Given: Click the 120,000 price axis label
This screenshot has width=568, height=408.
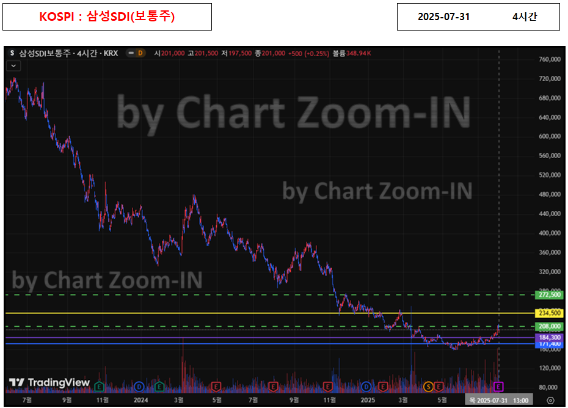Looking at the screenshot, I should click(550, 368).
